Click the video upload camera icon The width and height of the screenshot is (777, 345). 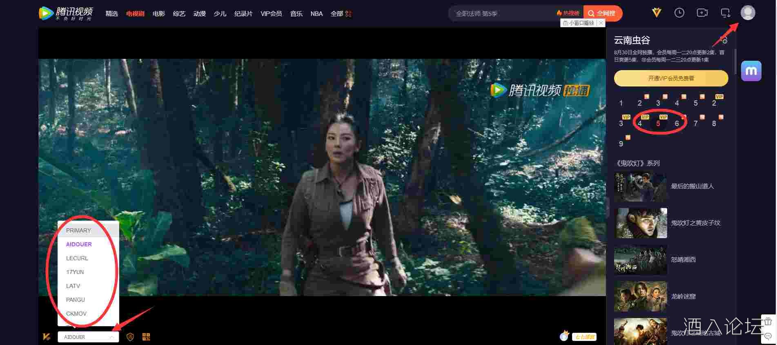702,13
